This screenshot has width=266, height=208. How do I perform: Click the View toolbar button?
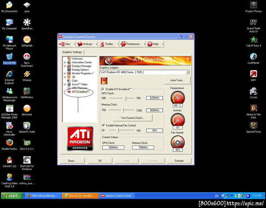(66, 44)
